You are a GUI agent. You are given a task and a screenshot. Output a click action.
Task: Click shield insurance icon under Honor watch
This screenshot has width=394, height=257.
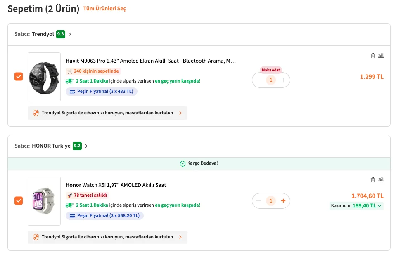point(36,237)
